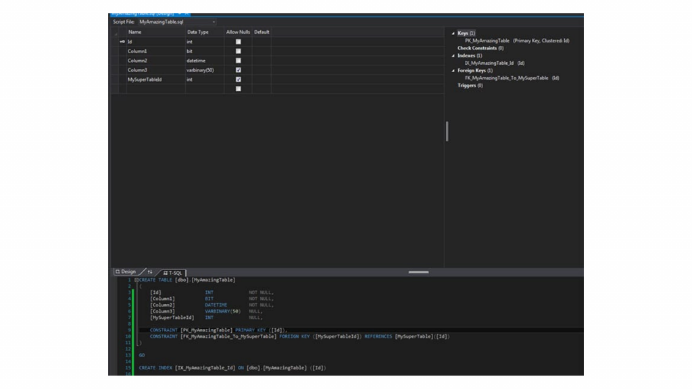Viewport: 692px width, 389px height.
Task: Switch to the T-SQL pane tab
Action: (x=172, y=273)
